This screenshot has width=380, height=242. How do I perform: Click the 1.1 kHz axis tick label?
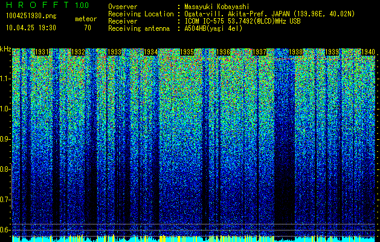pyautogui.click(x=5, y=79)
